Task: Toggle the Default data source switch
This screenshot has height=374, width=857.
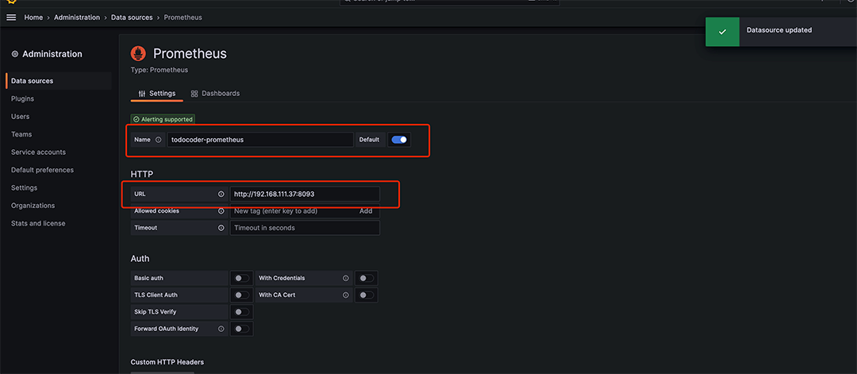Action: 399,140
